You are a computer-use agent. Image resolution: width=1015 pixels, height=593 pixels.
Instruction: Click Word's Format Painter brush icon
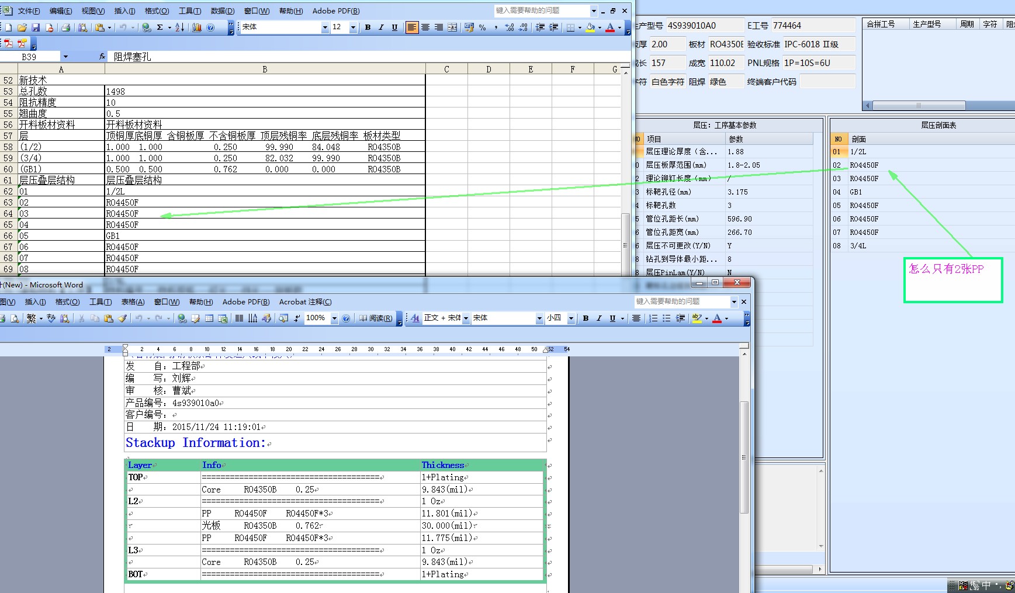(x=122, y=318)
